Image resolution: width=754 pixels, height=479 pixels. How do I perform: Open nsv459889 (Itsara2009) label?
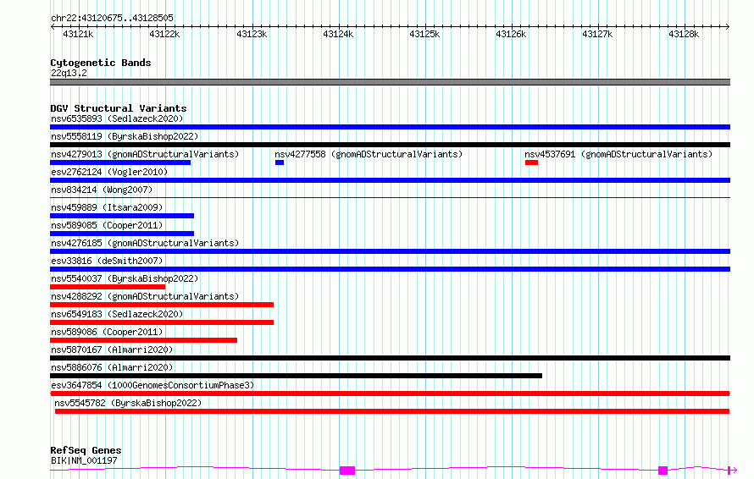(107, 207)
